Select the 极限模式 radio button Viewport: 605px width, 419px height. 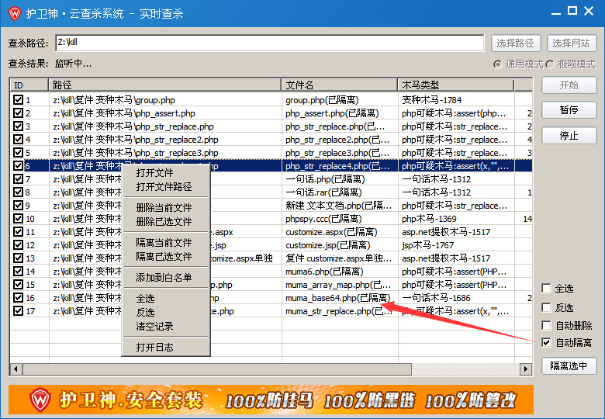click(x=550, y=64)
